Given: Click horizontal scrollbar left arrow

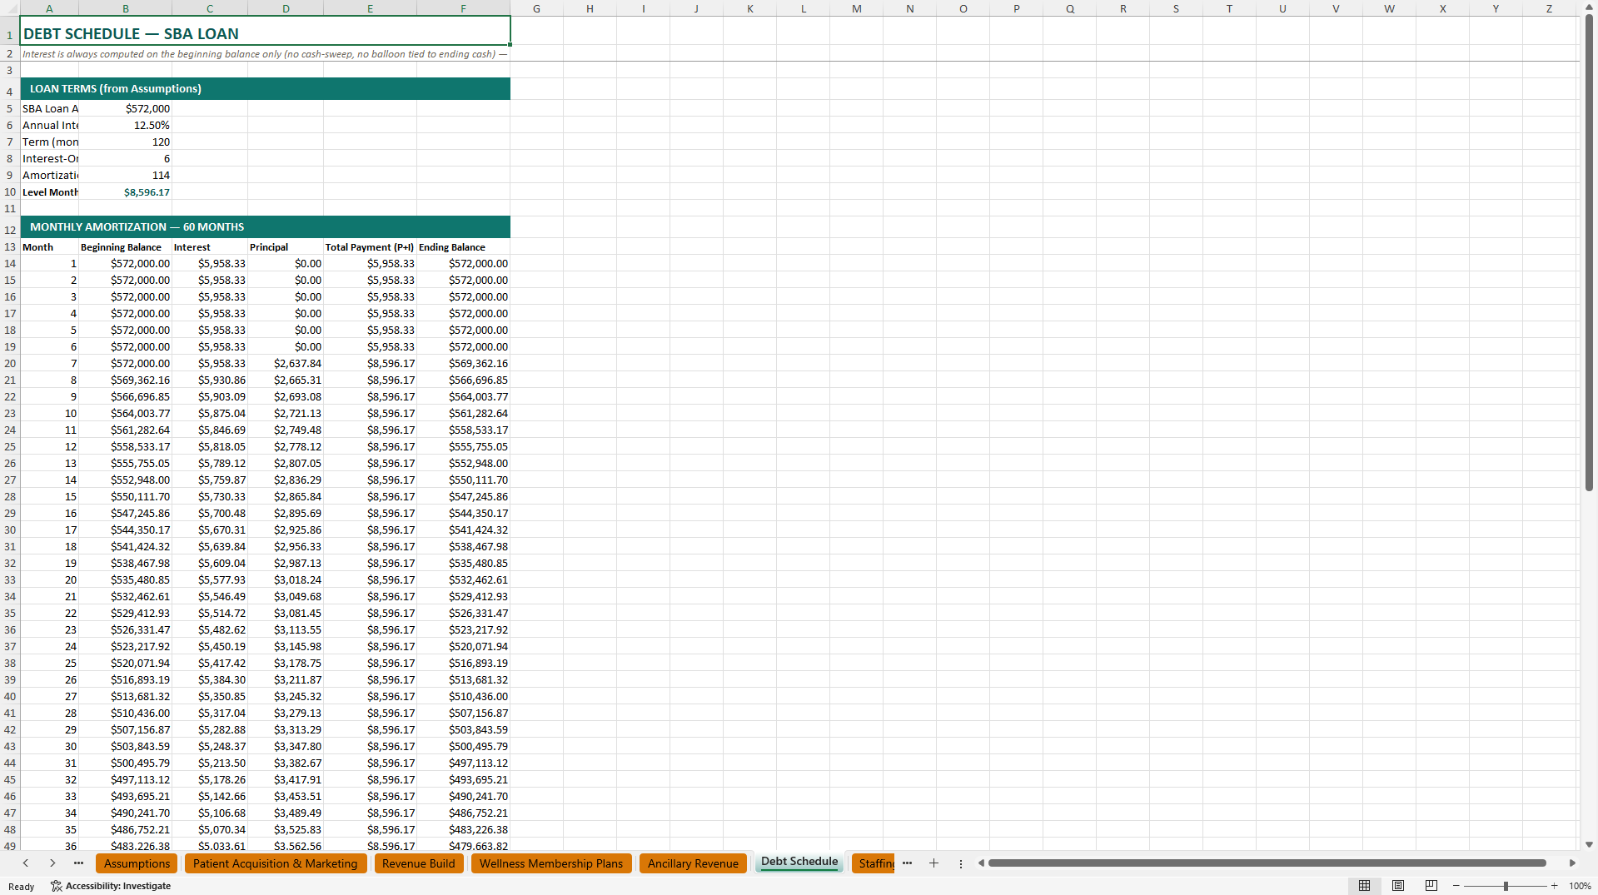Looking at the screenshot, I should (981, 863).
